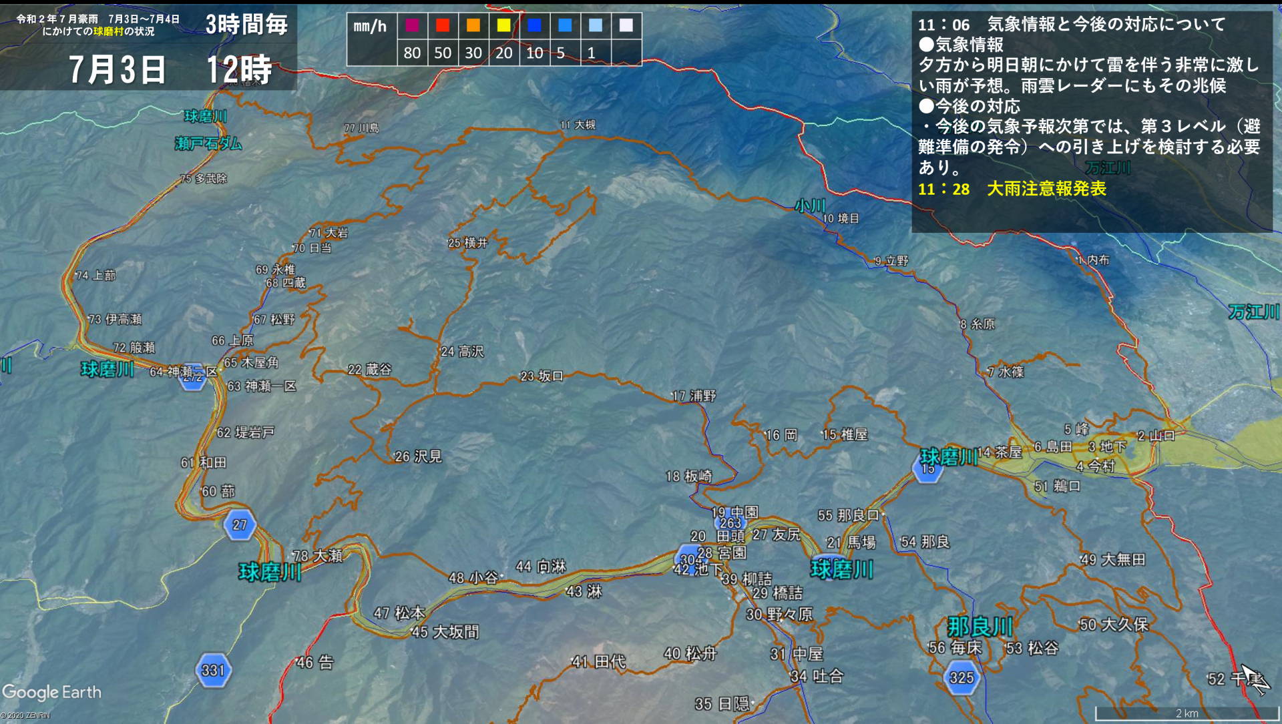Click the 51 鵜口 place label
This screenshot has width=1282, height=724.
pyautogui.click(x=1057, y=486)
